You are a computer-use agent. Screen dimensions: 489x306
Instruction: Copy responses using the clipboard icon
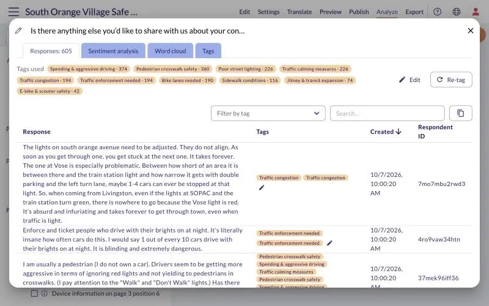coord(460,113)
